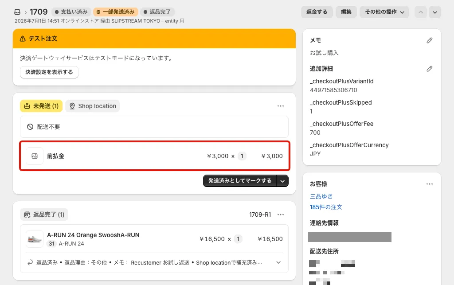This screenshot has height=285, width=454.
Task: Open the その他の操作 dropdown
Action: coord(384,12)
